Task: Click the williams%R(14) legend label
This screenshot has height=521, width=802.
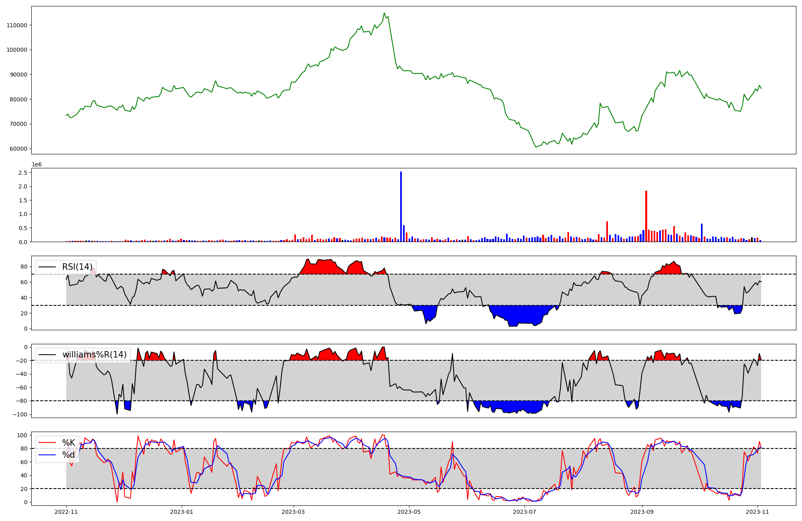Action: coord(94,355)
